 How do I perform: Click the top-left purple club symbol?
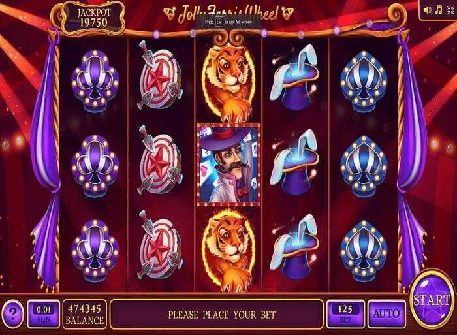pos(95,82)
